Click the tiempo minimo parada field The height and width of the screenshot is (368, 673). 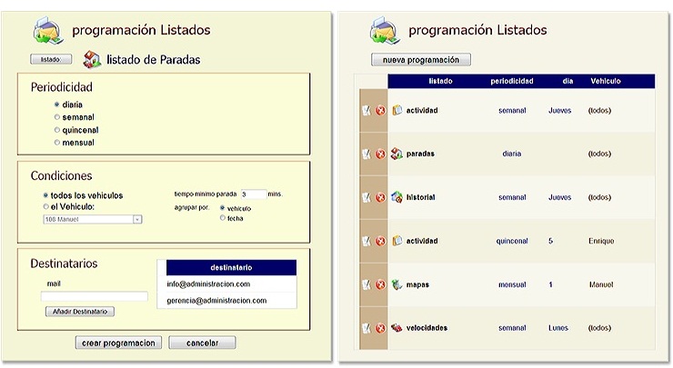coord(253,194)
